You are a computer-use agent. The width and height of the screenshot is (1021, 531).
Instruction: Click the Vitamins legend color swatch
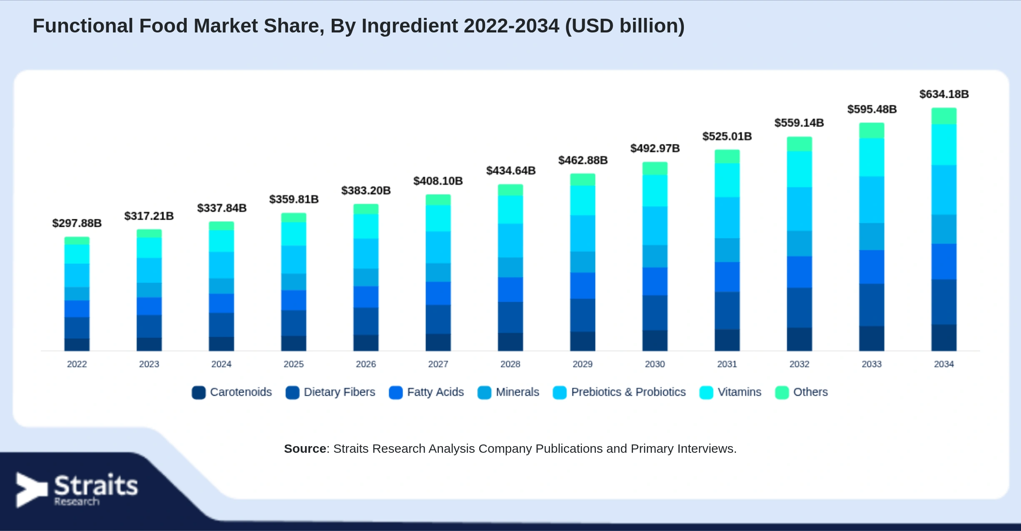[x=706, y=392]
